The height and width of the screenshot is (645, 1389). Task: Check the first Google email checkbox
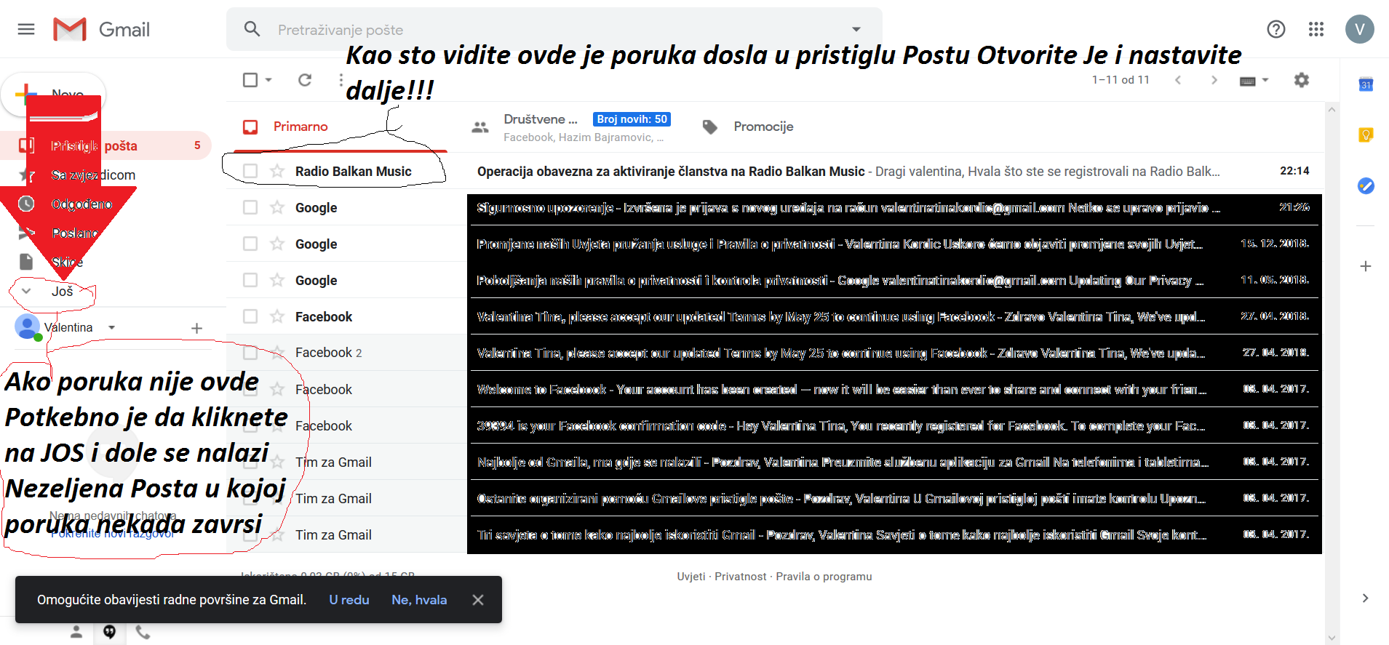tap(250, 207)
